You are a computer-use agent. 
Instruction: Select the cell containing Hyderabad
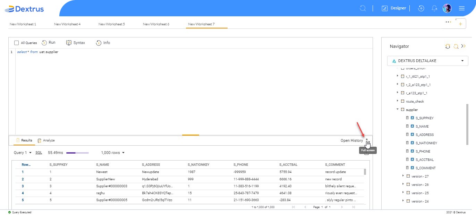click(150, 179)
